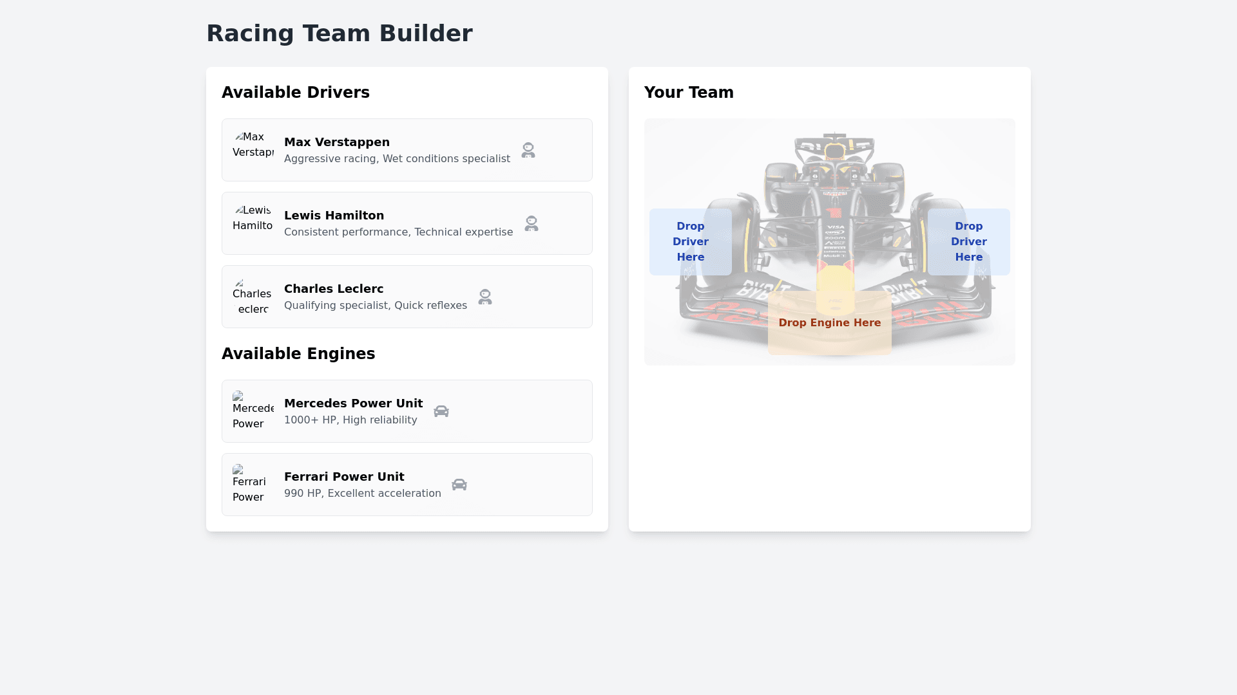Click the car icon beside Mercedes Power Unit

point(441,412)
